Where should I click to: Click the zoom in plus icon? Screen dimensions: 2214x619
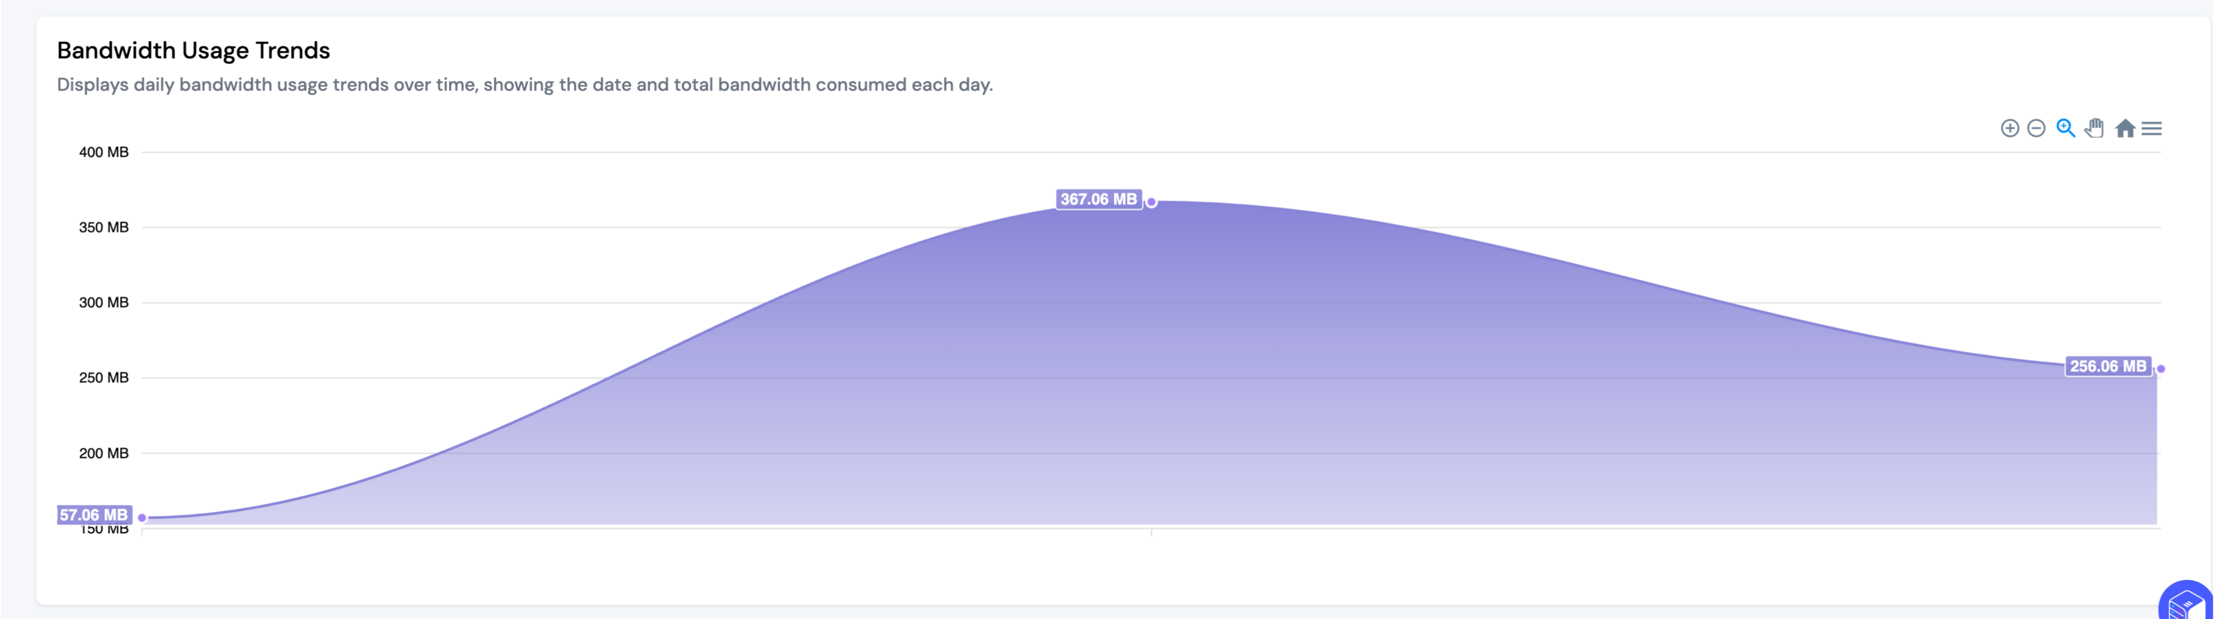(x=2009, y=129)
